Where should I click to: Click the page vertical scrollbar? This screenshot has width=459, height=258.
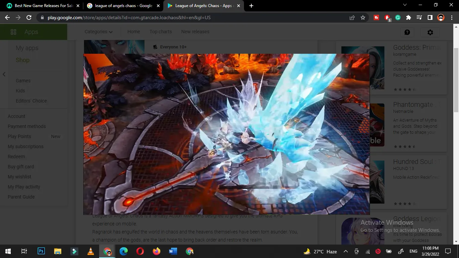[456, 80]
